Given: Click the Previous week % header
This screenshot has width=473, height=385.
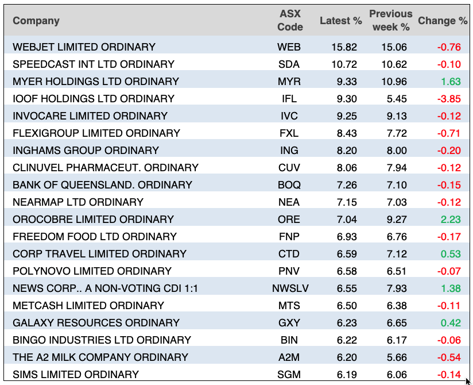Looking at the screenshot, I should click(x=390, y=21).
